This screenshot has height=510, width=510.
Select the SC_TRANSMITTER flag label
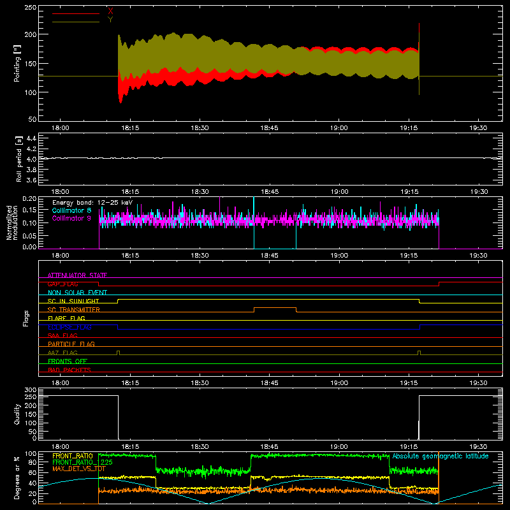pos(73,310)
